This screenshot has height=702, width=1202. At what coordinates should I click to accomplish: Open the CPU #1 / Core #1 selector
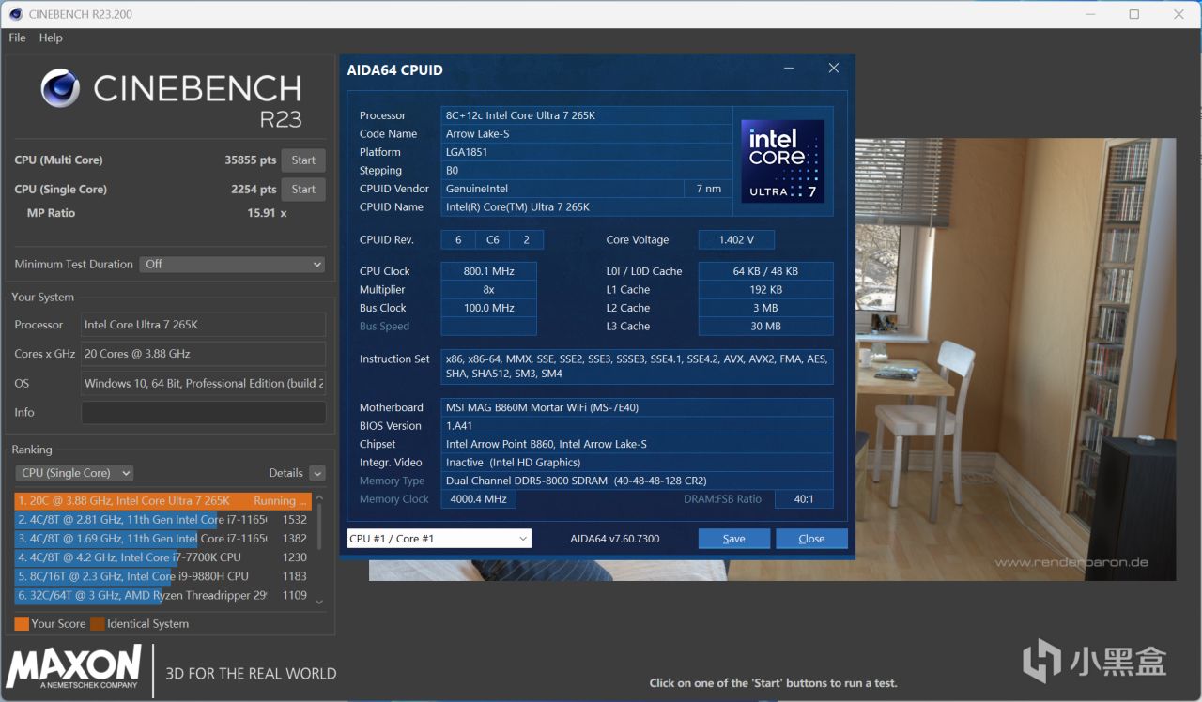pos(439,539)
